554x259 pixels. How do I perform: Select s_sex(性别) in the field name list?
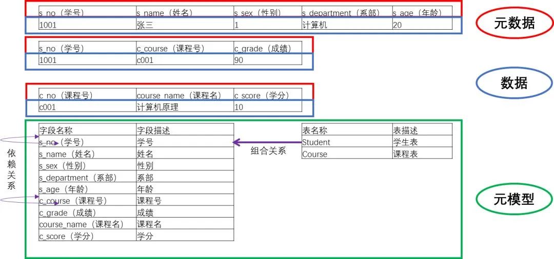(x=88, y=164)
